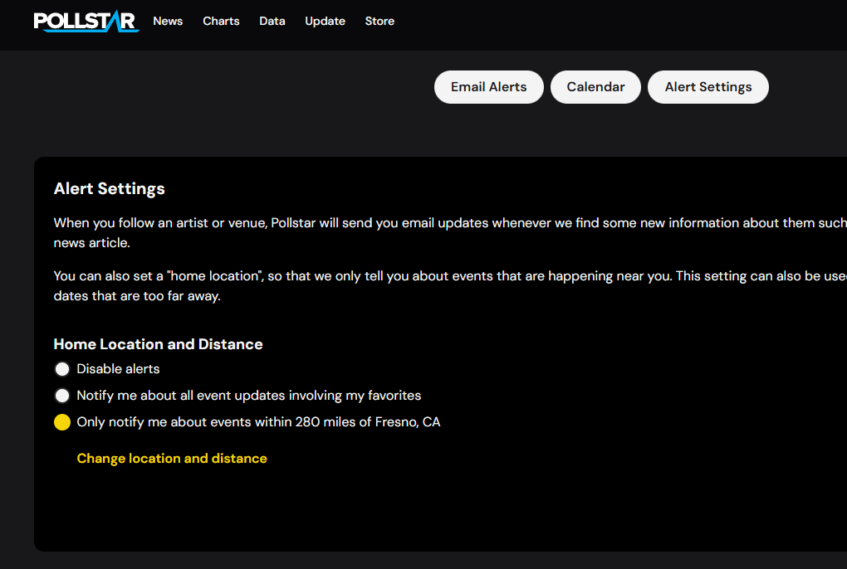Click the Pollstar logo
Screen dimensions: 847x569
click(x=86, y=21)
